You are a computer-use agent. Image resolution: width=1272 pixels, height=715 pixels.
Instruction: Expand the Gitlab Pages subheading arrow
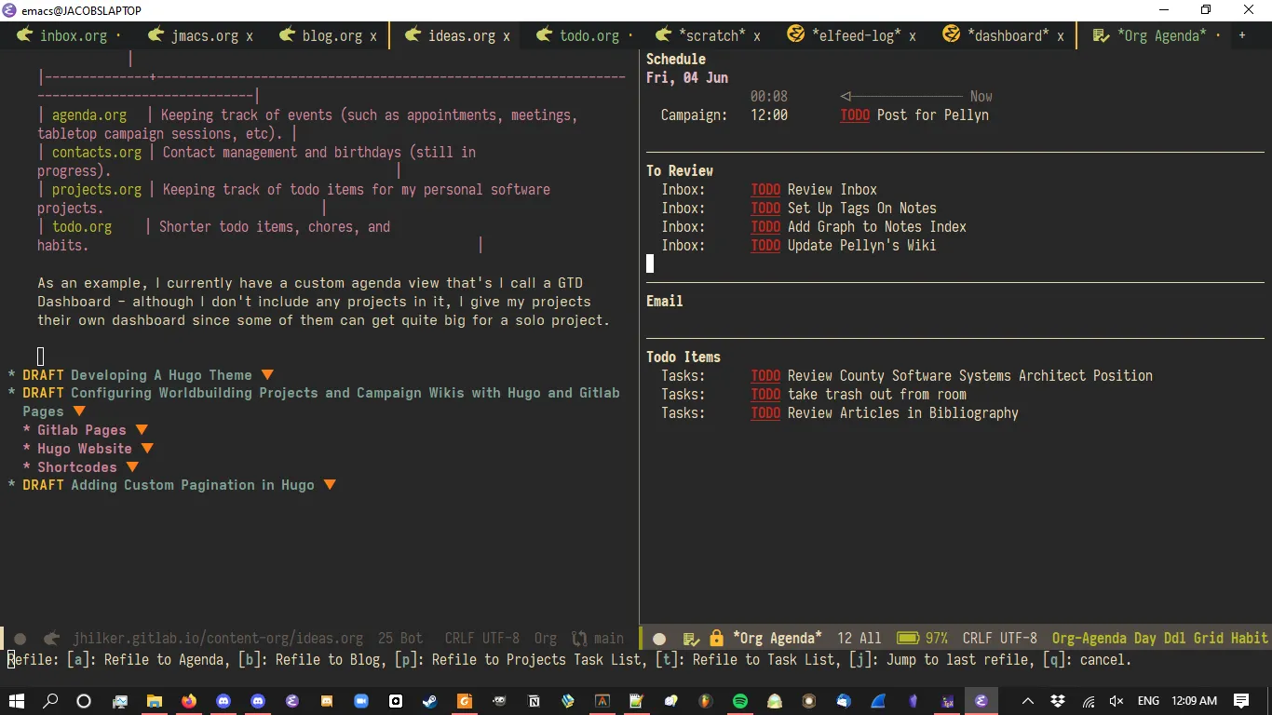coord(142,430)
